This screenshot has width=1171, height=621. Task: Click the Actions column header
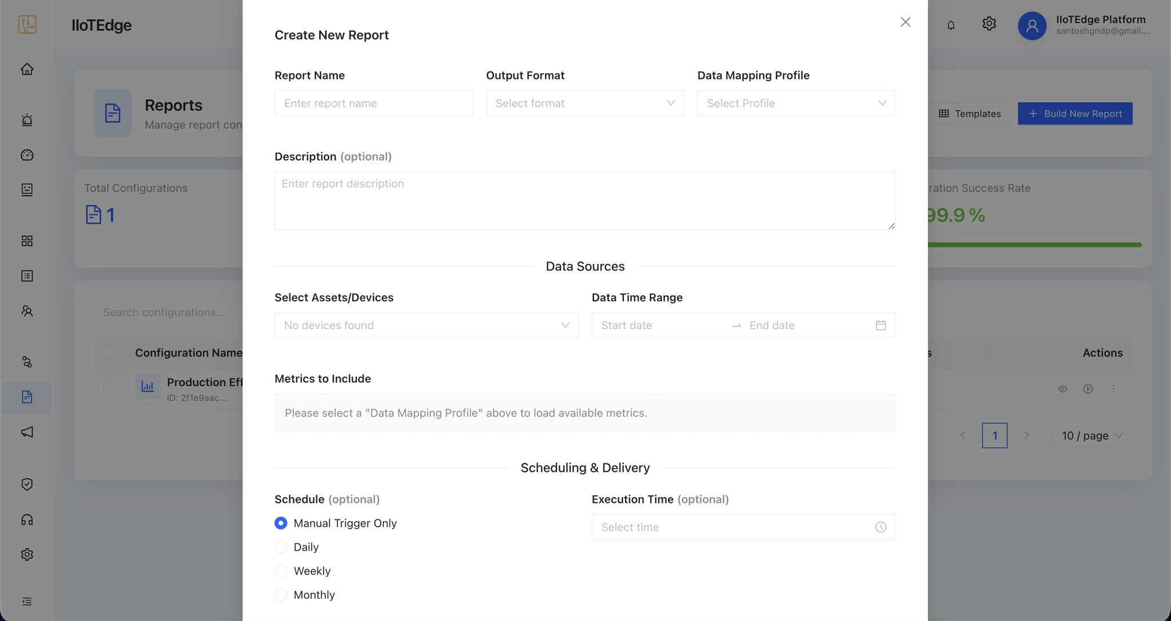click(1102, 353)
